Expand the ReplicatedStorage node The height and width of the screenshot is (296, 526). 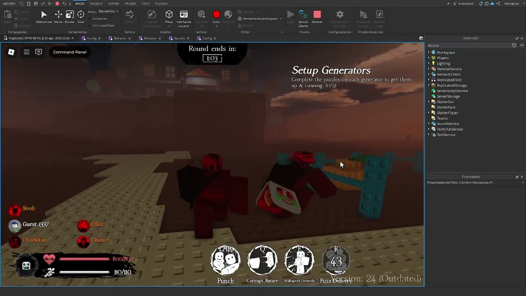[x=429, y=86]
